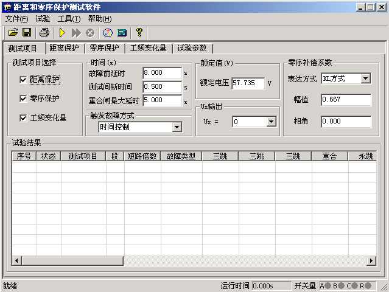Toggle 工频变化量 checkbox
The height and width of the screenshot is (292, 389).
(23, 118)
